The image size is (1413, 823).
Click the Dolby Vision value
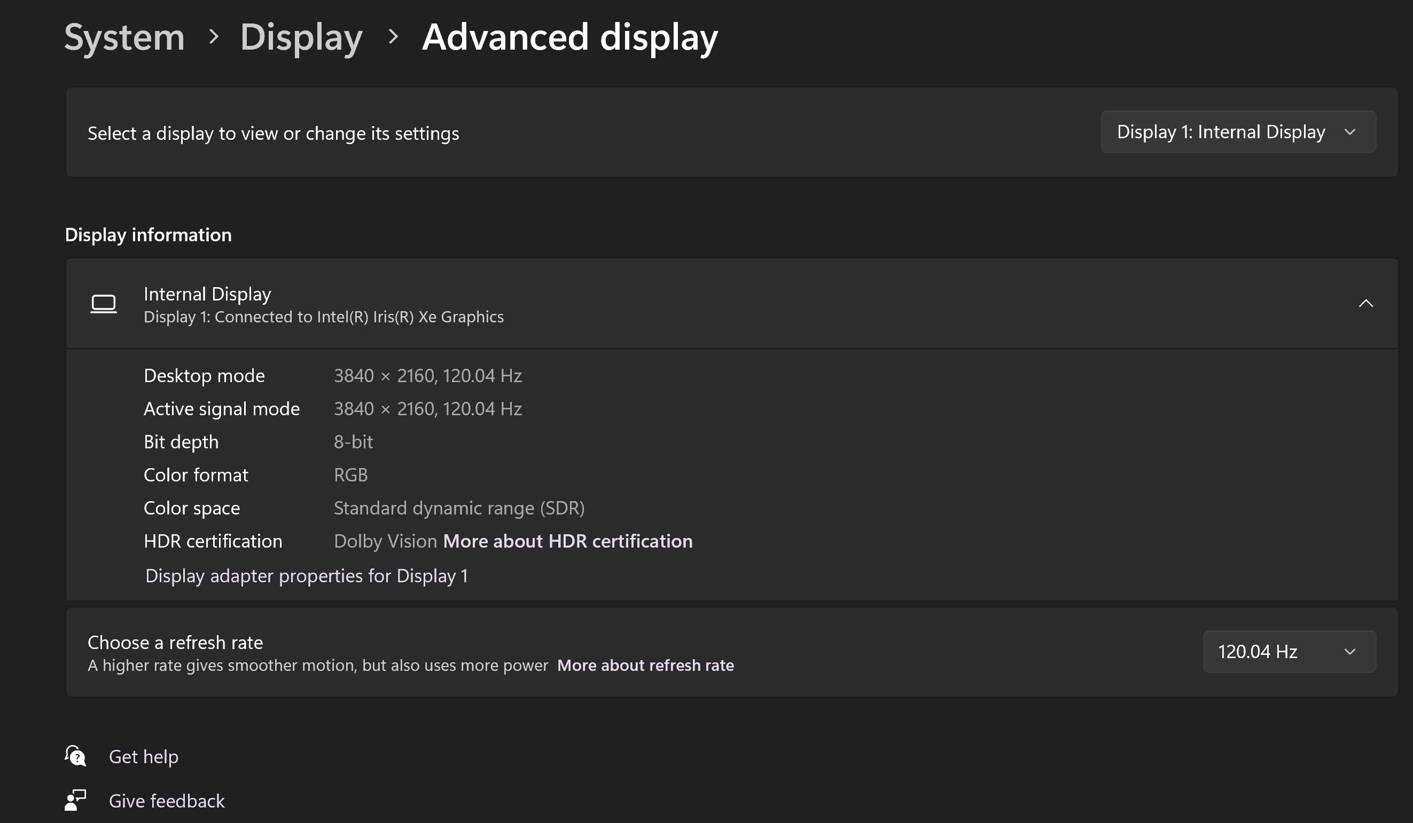pos(385,542)
